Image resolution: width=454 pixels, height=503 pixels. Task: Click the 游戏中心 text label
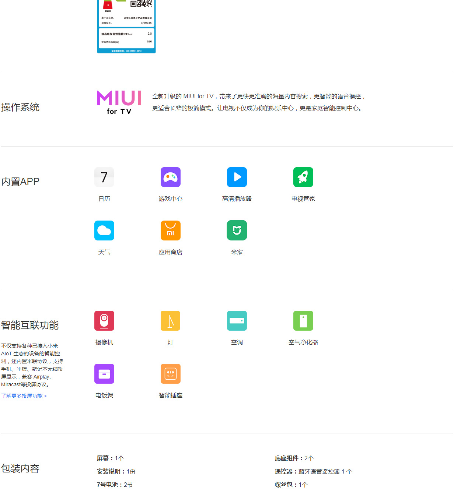(x=171, y=199)
